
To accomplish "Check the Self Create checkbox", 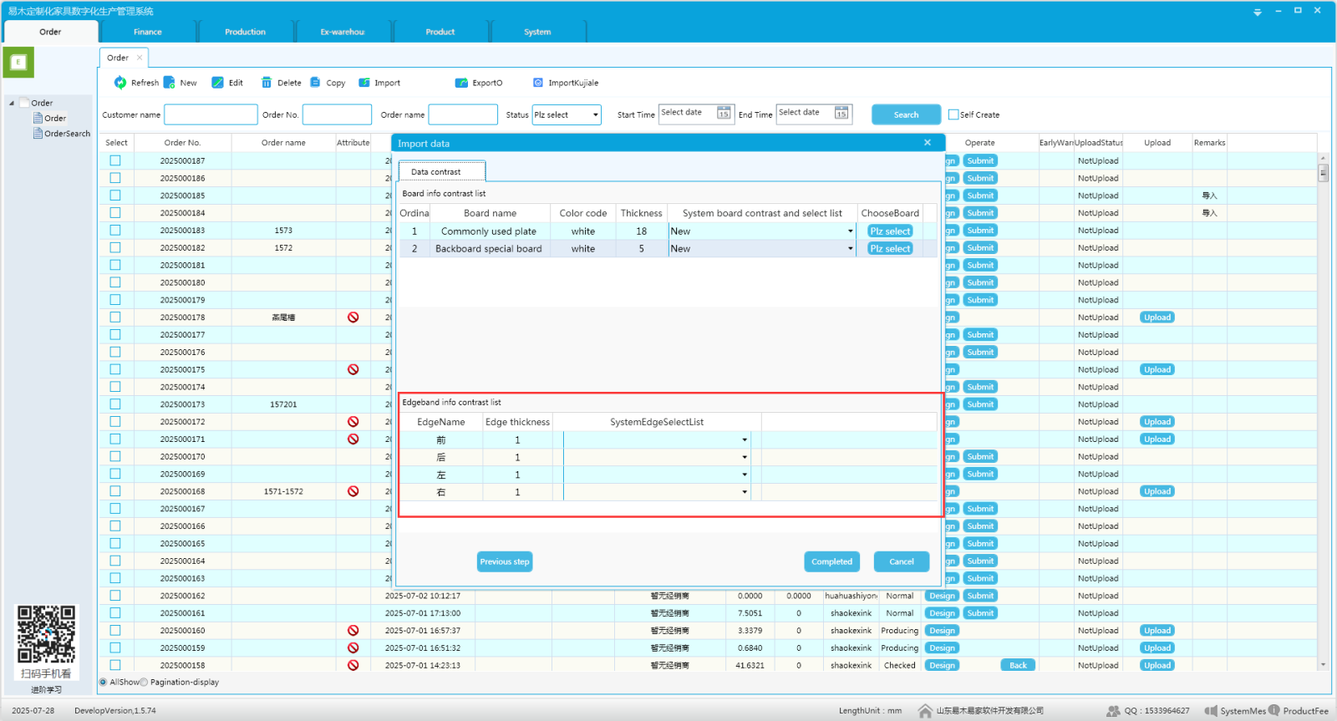I will (953, 114).
